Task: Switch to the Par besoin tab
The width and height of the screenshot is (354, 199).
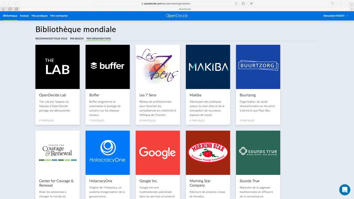Action: coord(77,39)
